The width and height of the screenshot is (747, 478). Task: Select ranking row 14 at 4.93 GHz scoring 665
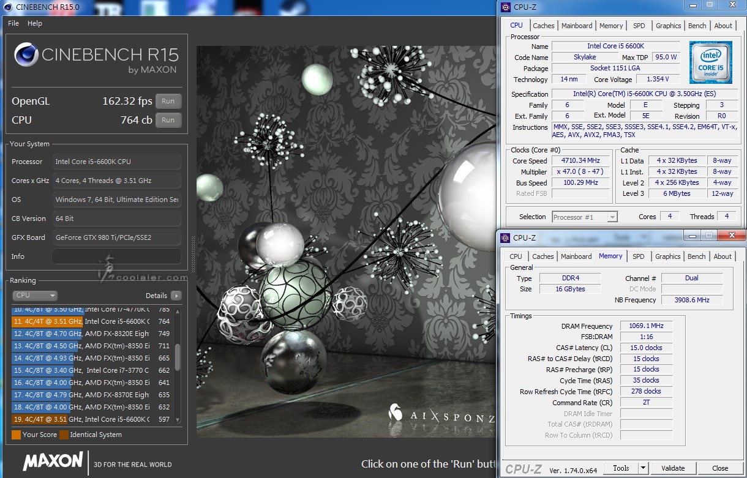pos(92,358)
